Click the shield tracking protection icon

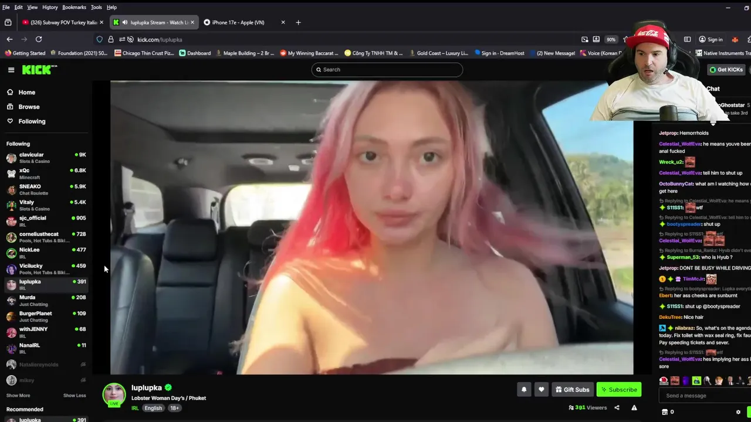(x=100, y=39)
